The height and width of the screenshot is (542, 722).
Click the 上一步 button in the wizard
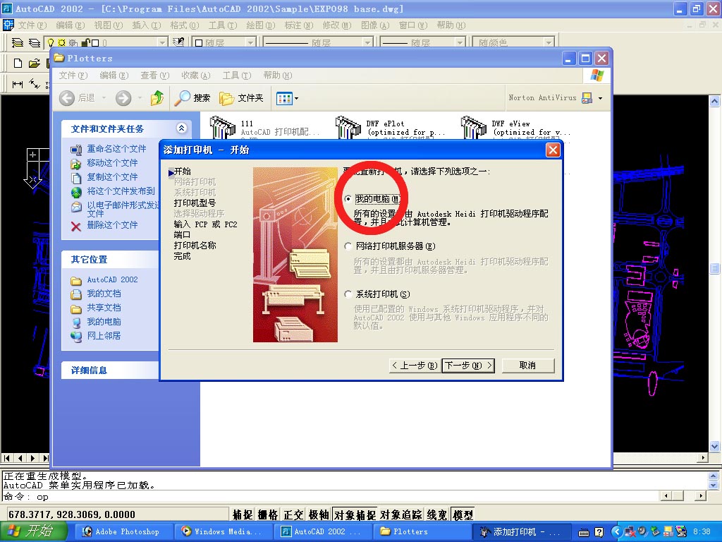tap(415, 366)
